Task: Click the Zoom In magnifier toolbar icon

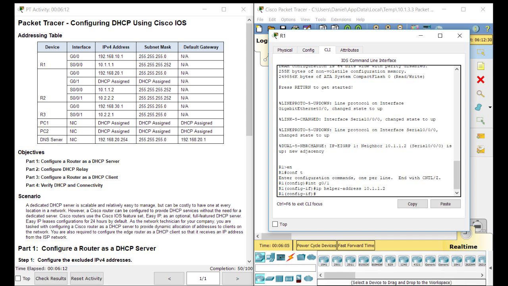Action: point(376,28)
